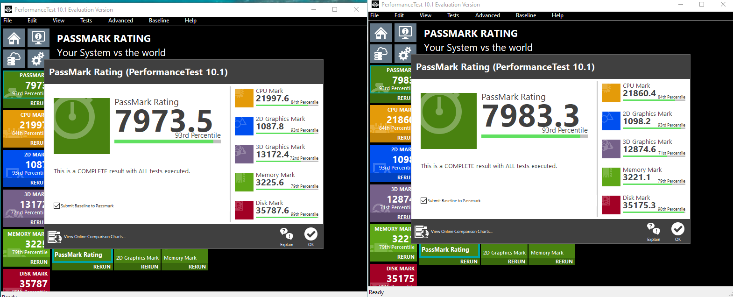Click CPU Mark orange icon in left dialog

(244, 98)
